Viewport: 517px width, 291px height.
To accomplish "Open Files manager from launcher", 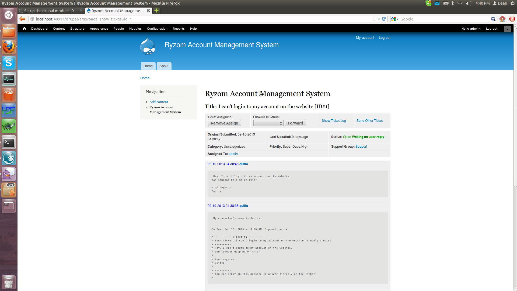I will pyautogui.click(x=9, y=31).
